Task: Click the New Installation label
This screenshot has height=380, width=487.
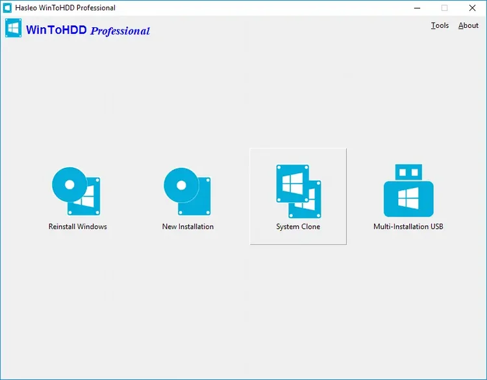Action: tap(188, 226)
